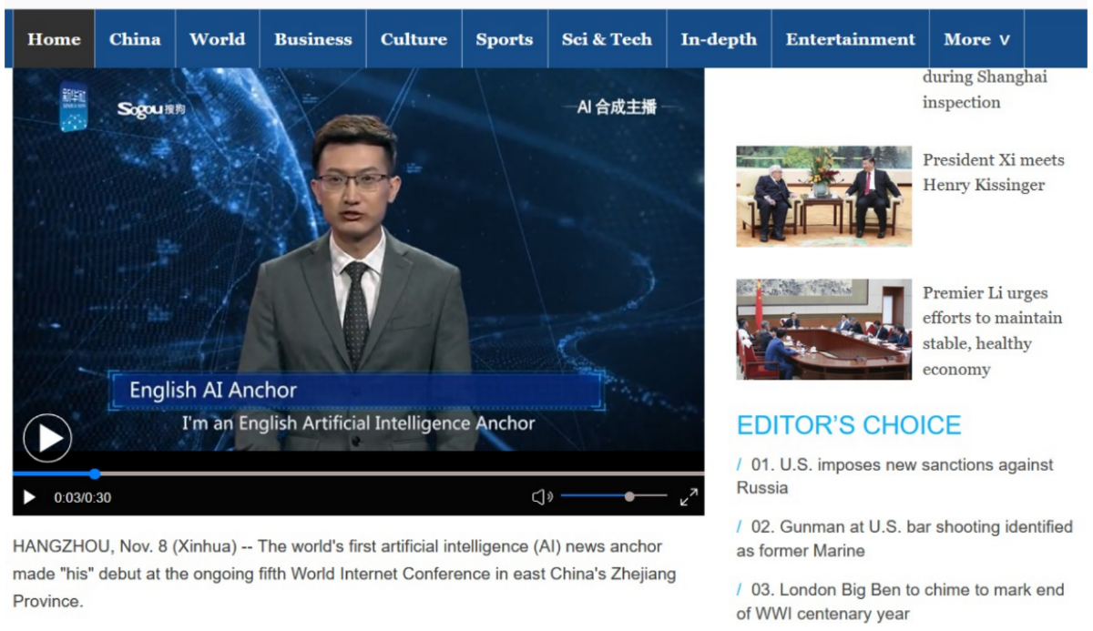
Task: Navigate to the Sports section
Action: click(x=504, y=39)
